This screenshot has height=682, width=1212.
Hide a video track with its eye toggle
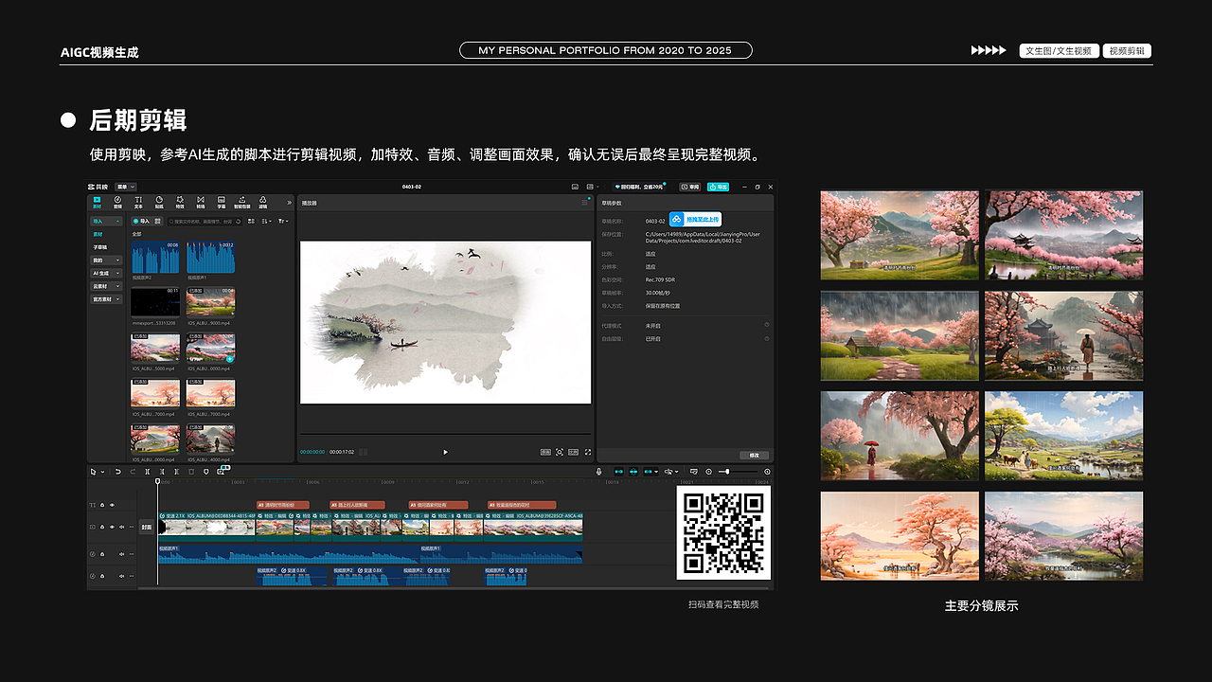tap(112, 527)
